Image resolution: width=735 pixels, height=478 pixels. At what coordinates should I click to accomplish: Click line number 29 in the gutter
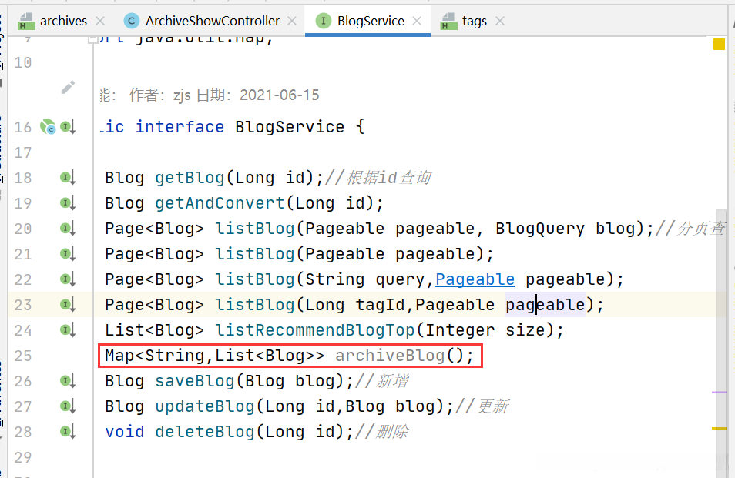[23, 457]
